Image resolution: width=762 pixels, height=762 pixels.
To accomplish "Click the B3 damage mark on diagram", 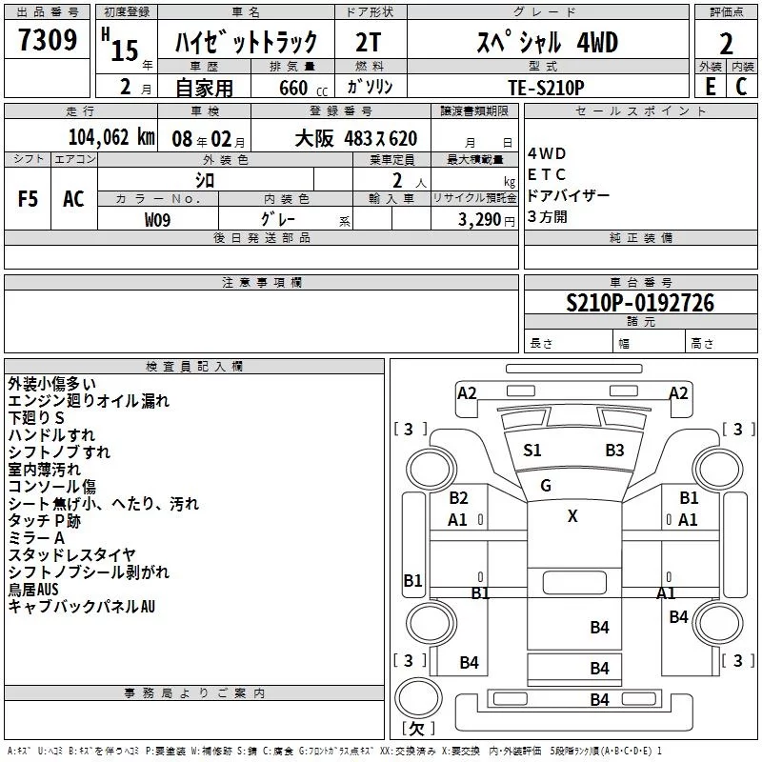I will 614,451.
